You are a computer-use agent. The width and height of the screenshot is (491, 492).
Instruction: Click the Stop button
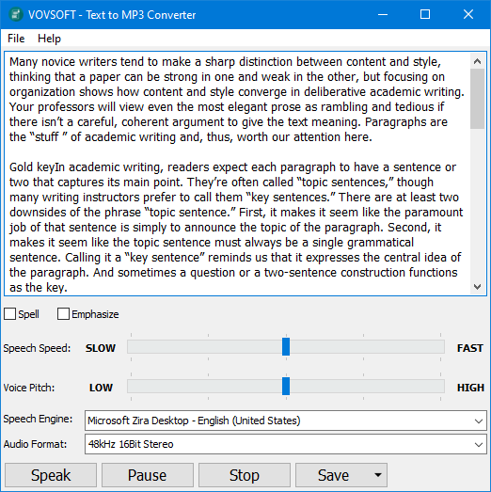click(x=244, y=475)
